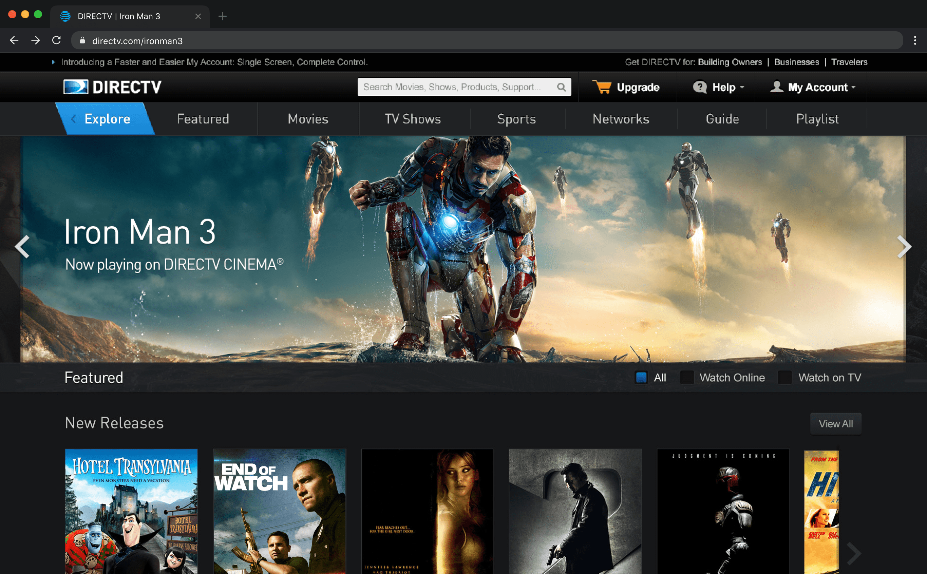
Task: Open the Judgment Is Coming poster
Action: pos(723,511)
